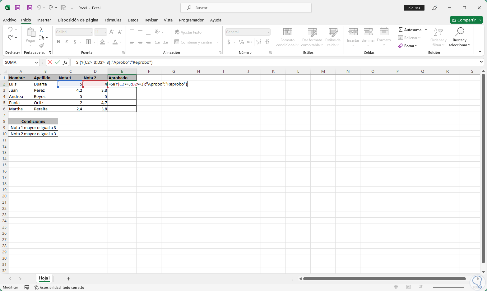Toggle Underline (S) formatting
The height and width of the screenshot is (291, 487).
75,42
